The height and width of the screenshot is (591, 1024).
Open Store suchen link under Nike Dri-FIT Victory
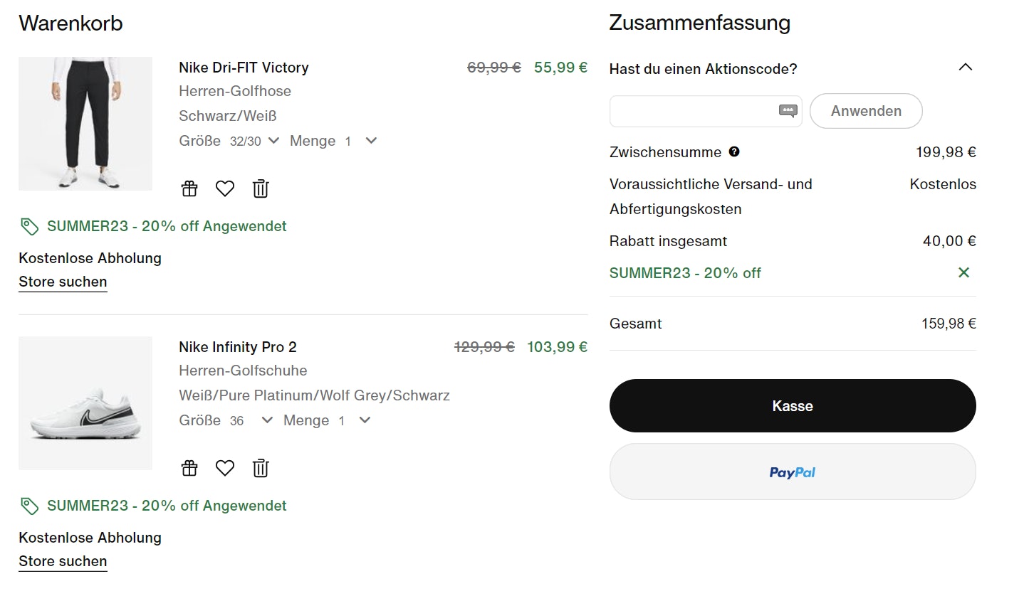tap(62, 282)
